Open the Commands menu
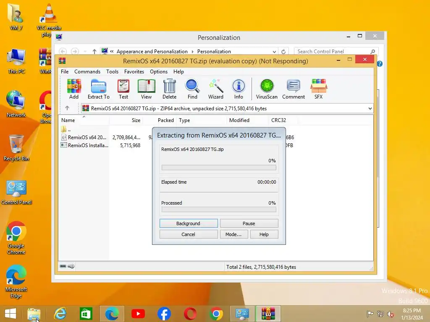 (x=87, y=71)
